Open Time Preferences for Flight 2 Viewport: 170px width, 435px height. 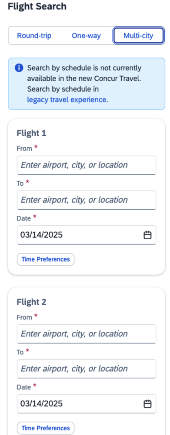[x=46, y=428]
